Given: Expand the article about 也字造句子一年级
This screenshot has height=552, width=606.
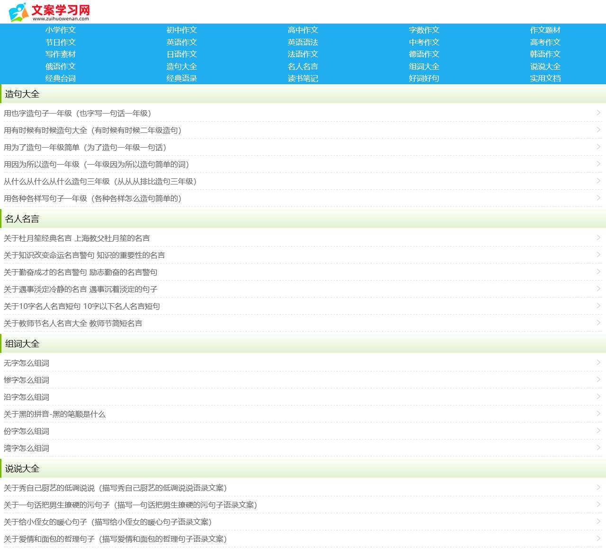Looking at the screenshot, I should (x=77, y=113).
